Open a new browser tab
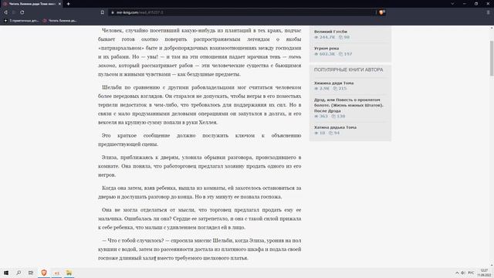 pyautogui.click(x=69, y=4)
